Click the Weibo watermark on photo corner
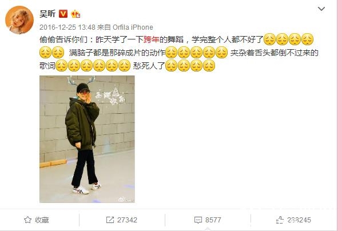 (126, 199)
